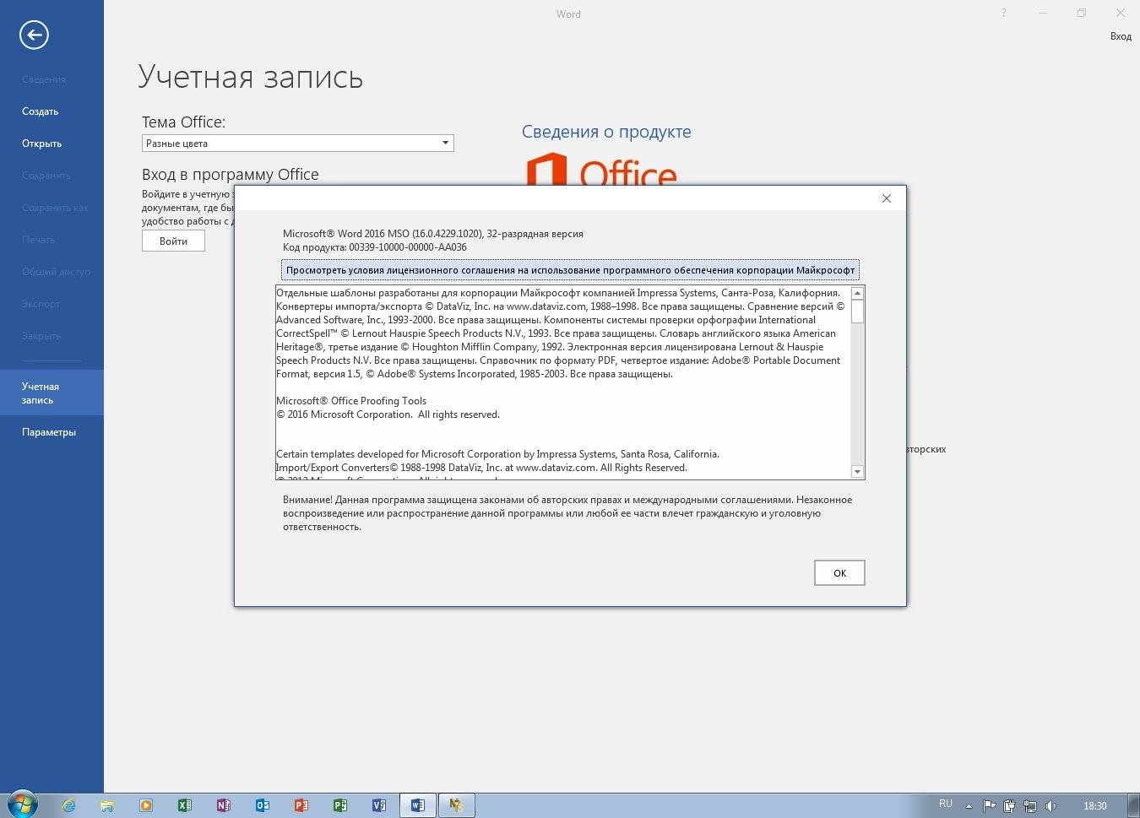The height and width of the screenshot is (818, 1140).
Task: Click the Action Center flag tray icon
Action: [989, 806]
